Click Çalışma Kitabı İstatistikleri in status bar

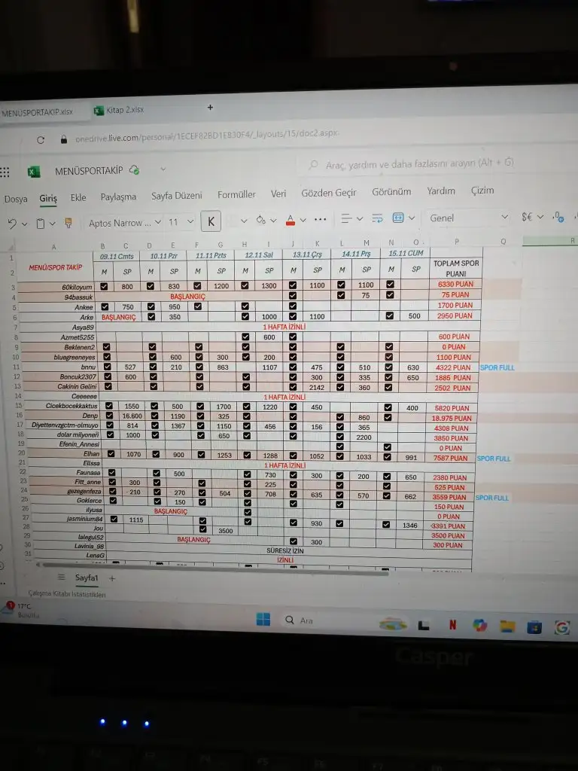click(67, 594)
